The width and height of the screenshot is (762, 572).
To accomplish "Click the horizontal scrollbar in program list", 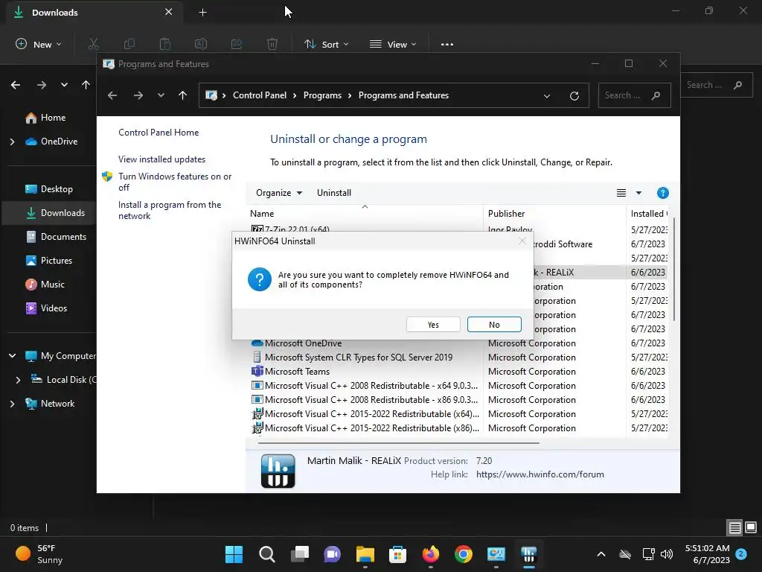I will (399, 443).
